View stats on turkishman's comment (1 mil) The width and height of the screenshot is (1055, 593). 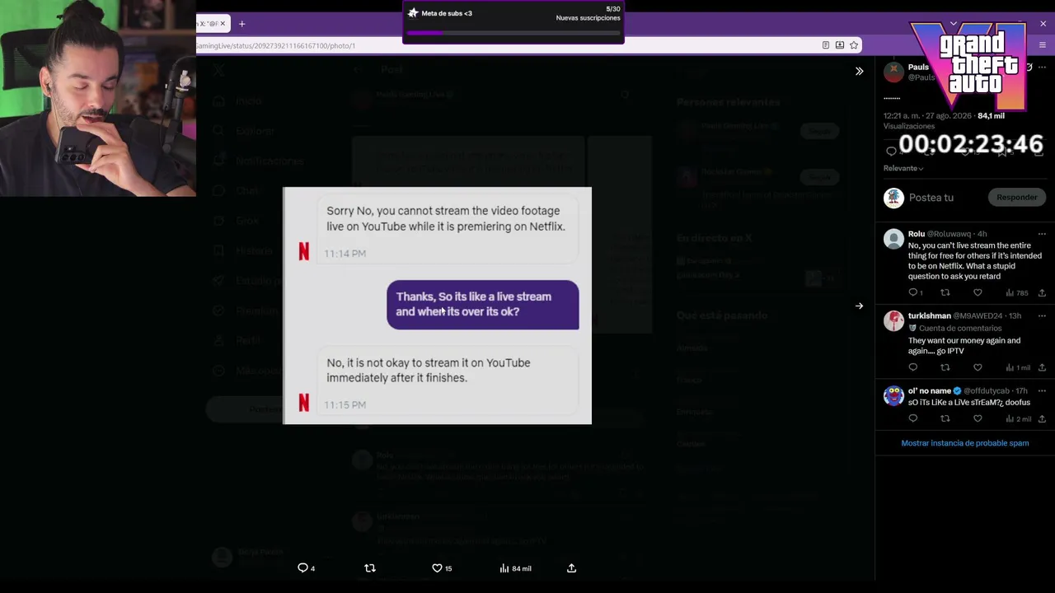(x=1017, y=367)
